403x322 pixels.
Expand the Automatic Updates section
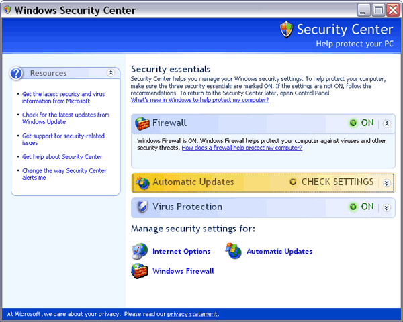[x=386, y=182]
